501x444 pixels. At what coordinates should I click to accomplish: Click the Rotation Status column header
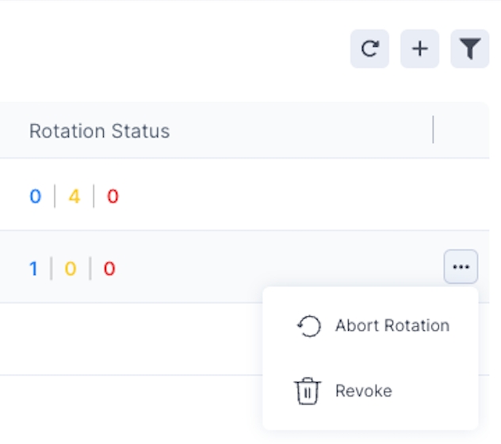point(99,131)
